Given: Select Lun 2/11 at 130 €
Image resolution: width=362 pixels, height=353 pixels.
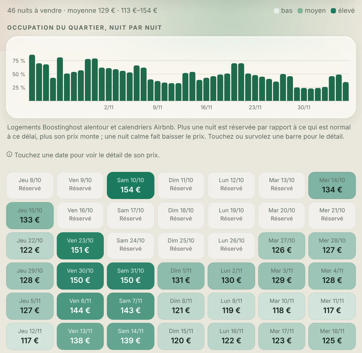Looking at the screenshot, I should (231, 276).
